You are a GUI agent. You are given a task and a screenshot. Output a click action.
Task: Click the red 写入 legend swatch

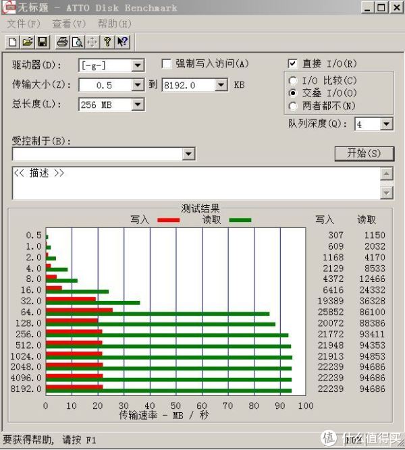169,220
